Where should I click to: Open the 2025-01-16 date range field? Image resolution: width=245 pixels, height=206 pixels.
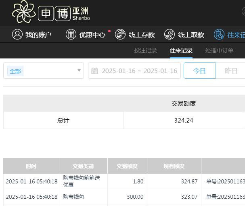click(134, 71)
